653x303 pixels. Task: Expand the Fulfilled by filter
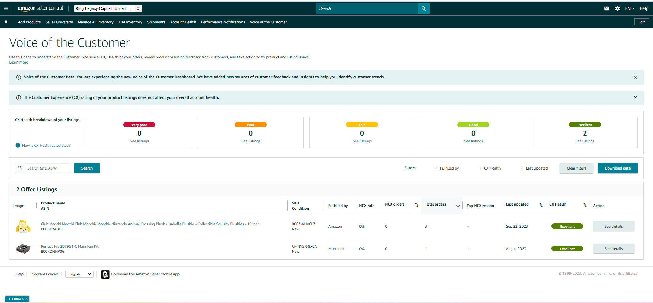click(447, 168)
